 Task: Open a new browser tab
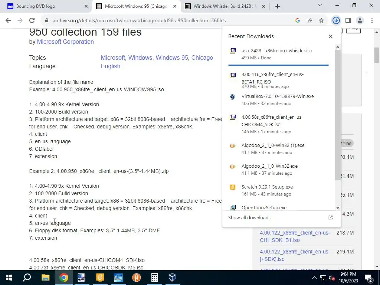click(278, 6)
